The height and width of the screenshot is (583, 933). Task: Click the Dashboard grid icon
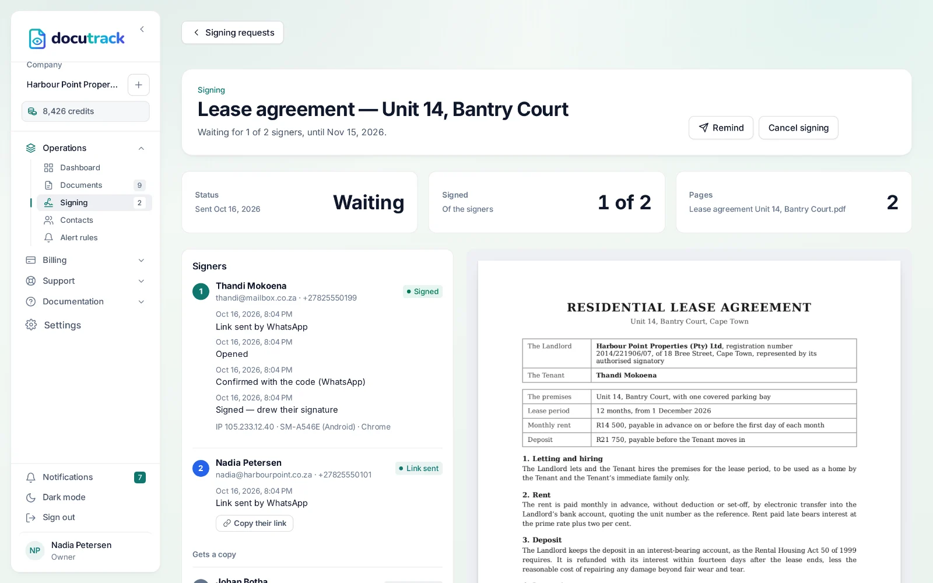coord(48,168)
